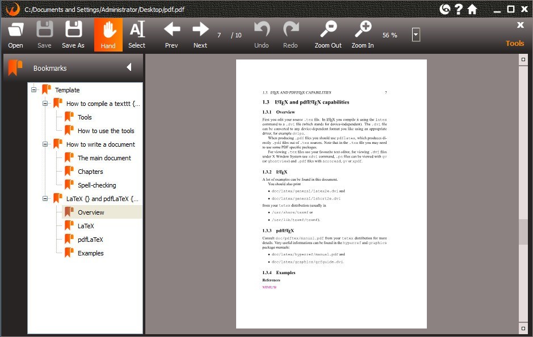
Task: Click the Bookmarks panel ribbon icon
Action: (x=15, y=67)
